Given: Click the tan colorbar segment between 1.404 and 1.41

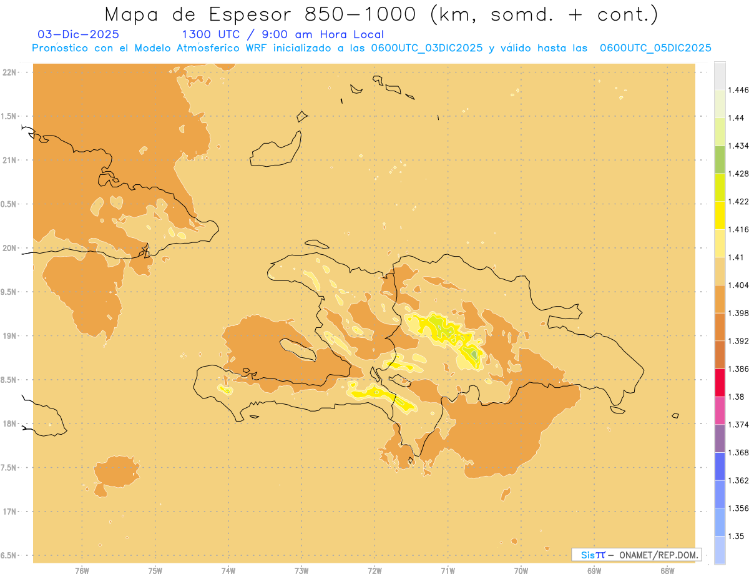Looking at the screenshot, I should [720, 270].
